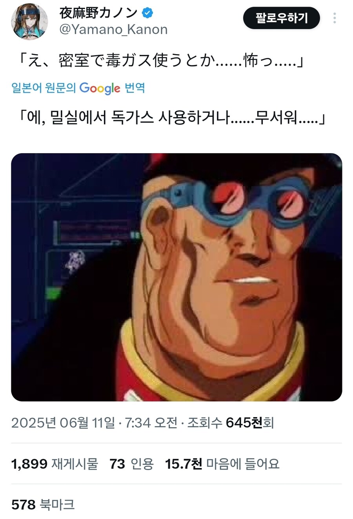Click the blue verified badge

pyautogui.click(x=147, y=13)
